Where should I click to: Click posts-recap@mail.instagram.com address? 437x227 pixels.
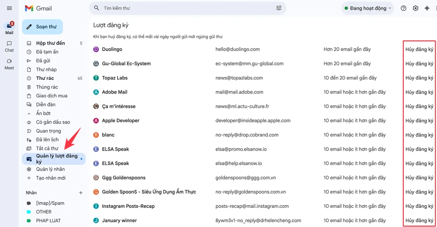pyautogui.click(x=252, y=206)
